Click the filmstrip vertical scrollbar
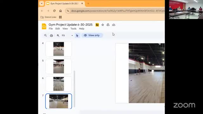This screenshot has width=203, height=114. (74, 89)
